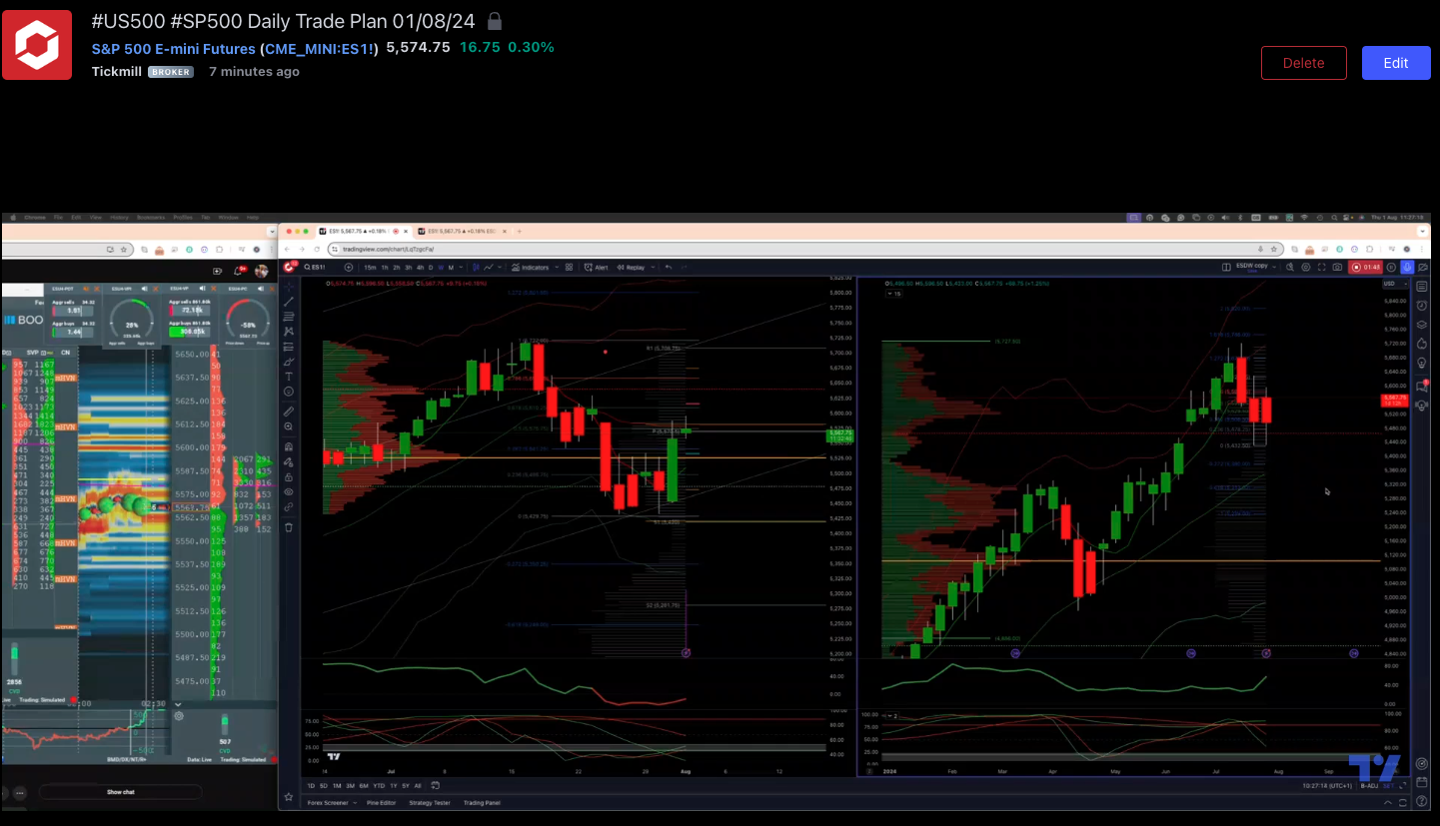Open the S&P 500 E-mini Futures link

pos(174,48)
